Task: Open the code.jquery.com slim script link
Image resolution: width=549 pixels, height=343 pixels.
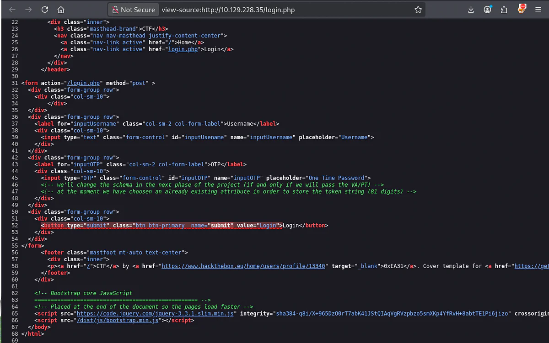Action: click(156, 313)
